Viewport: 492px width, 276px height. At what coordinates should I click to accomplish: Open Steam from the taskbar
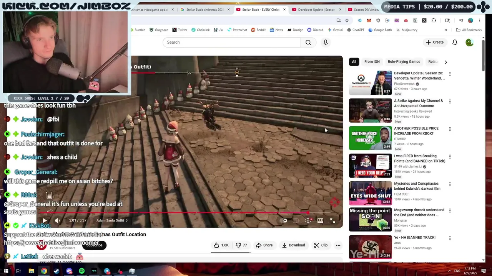tap(57, 271)
